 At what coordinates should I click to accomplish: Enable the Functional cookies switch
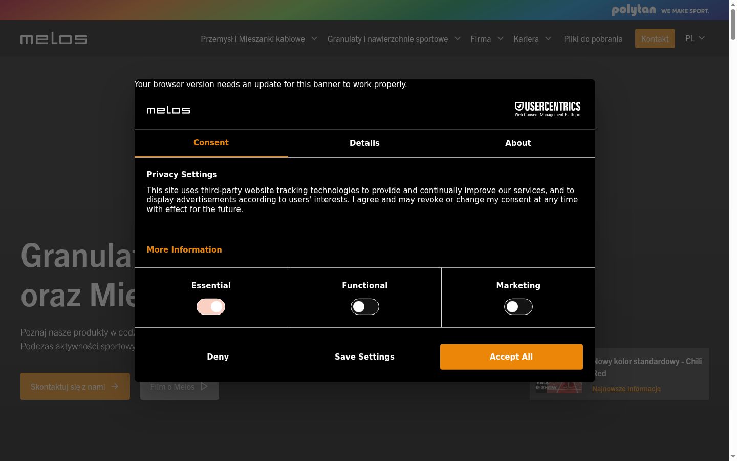click(365, 307)
